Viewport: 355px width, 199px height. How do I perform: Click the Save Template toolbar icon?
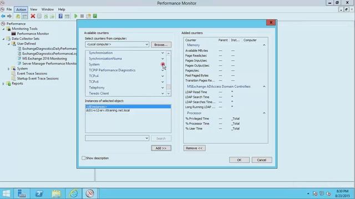pos(88,16)
